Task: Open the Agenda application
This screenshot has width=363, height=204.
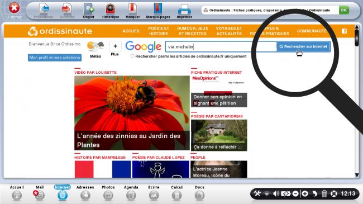Action: click(x=131, y=193)
